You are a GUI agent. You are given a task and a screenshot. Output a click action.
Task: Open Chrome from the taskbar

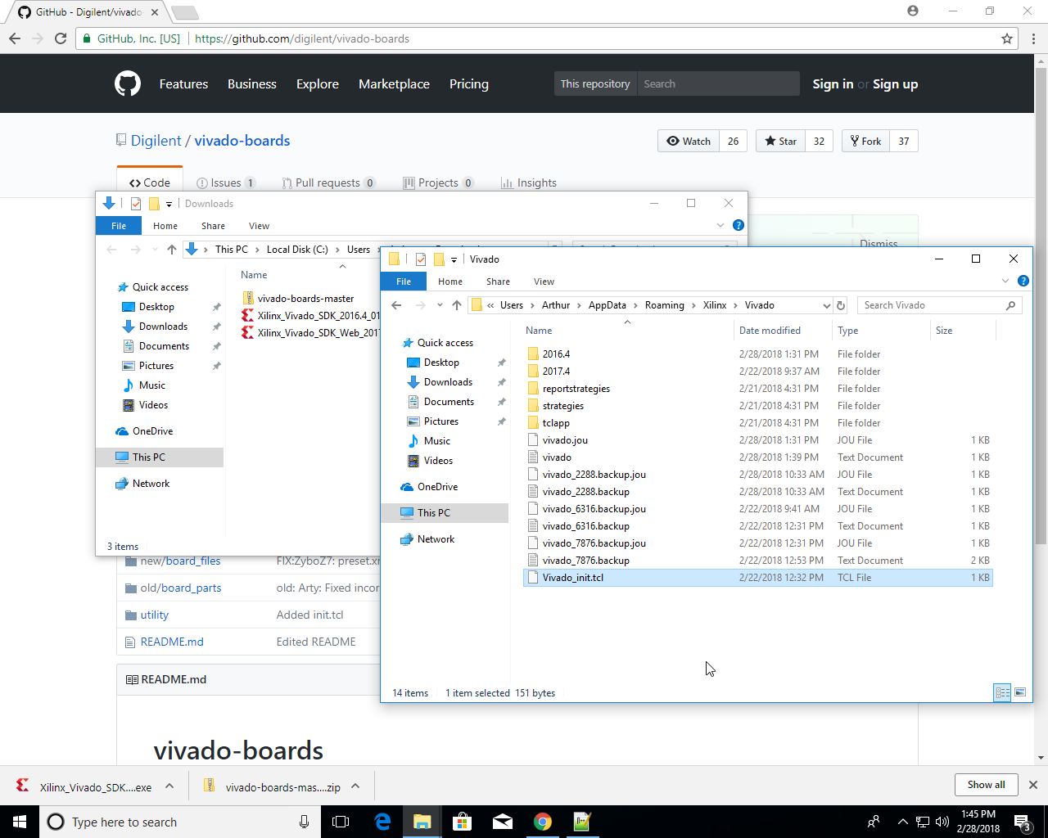point(543,822)
